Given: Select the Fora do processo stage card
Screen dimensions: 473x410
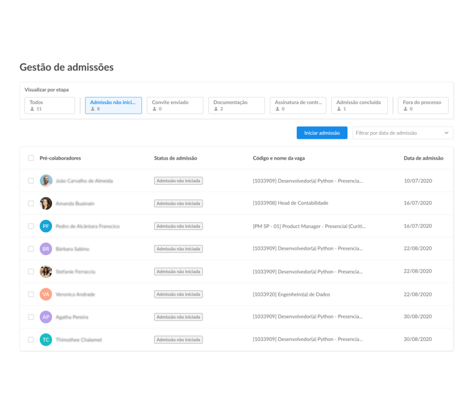Looking at the screenshot, I should (x=423, y=106).
